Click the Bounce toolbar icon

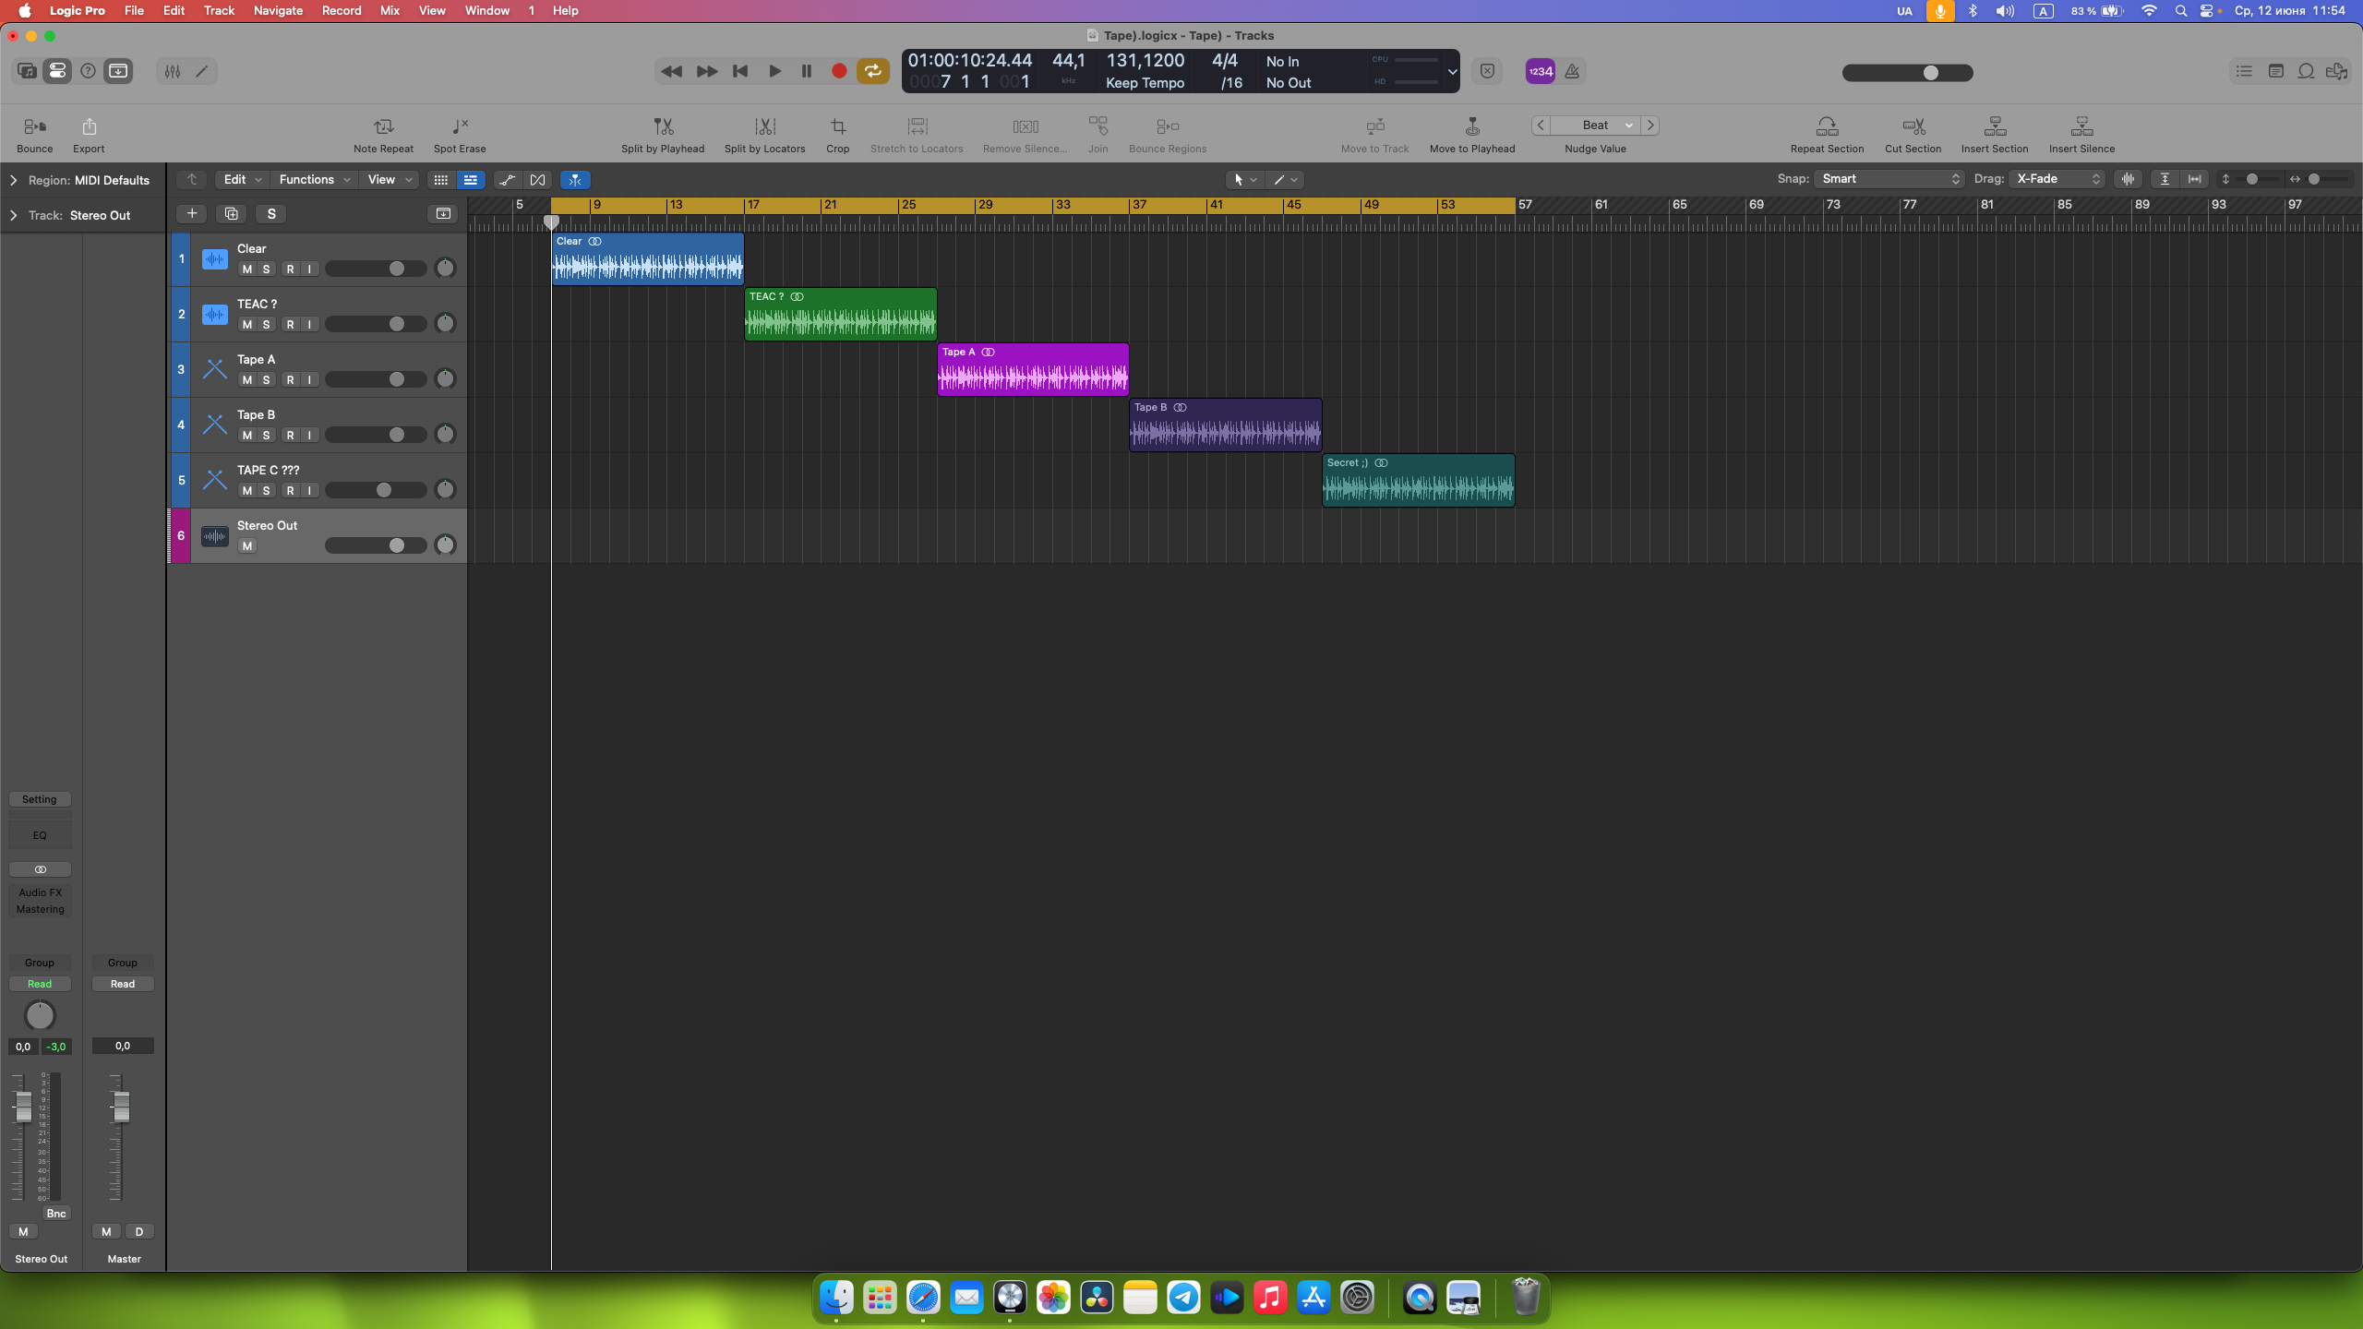[x=34, y=126]
